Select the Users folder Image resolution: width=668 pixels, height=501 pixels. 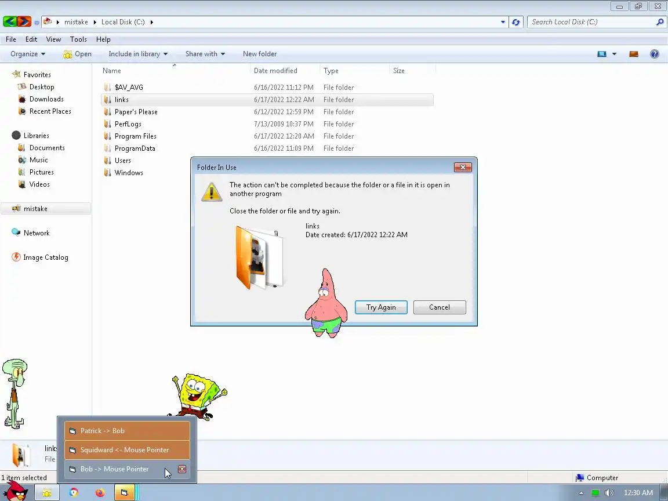point(123,161)
